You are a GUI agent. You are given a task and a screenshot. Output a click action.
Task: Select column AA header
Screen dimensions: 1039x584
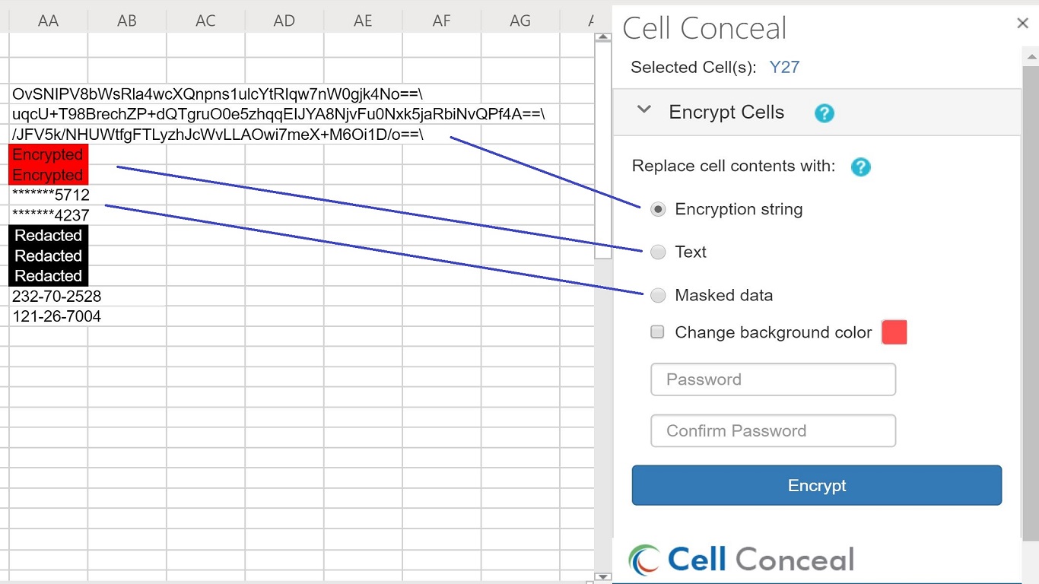pos(49,21)
